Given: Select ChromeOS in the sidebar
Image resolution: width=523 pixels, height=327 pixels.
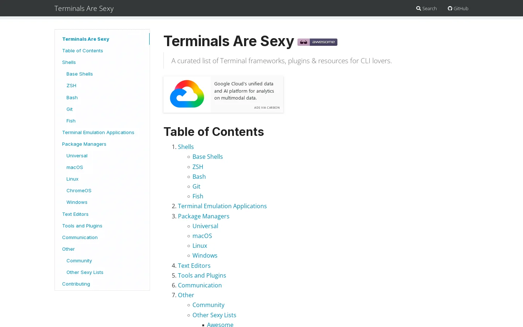Looking at the screenshot, I should pos(79,190).
